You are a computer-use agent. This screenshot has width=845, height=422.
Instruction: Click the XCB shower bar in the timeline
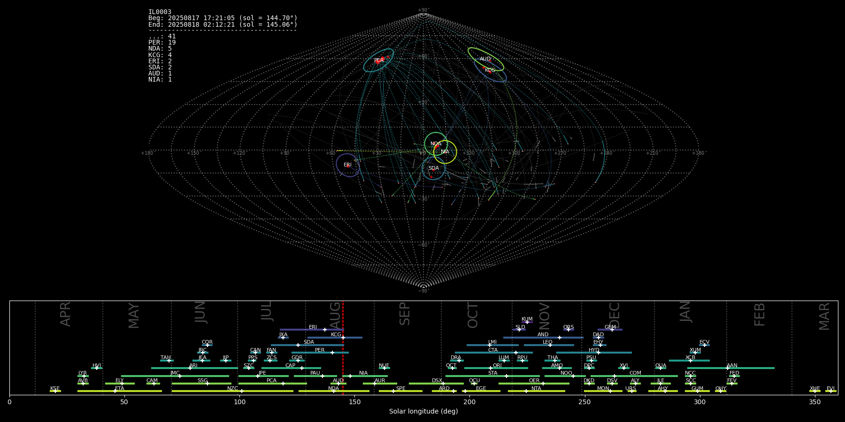pyautogui.click(x=689, y=361)
